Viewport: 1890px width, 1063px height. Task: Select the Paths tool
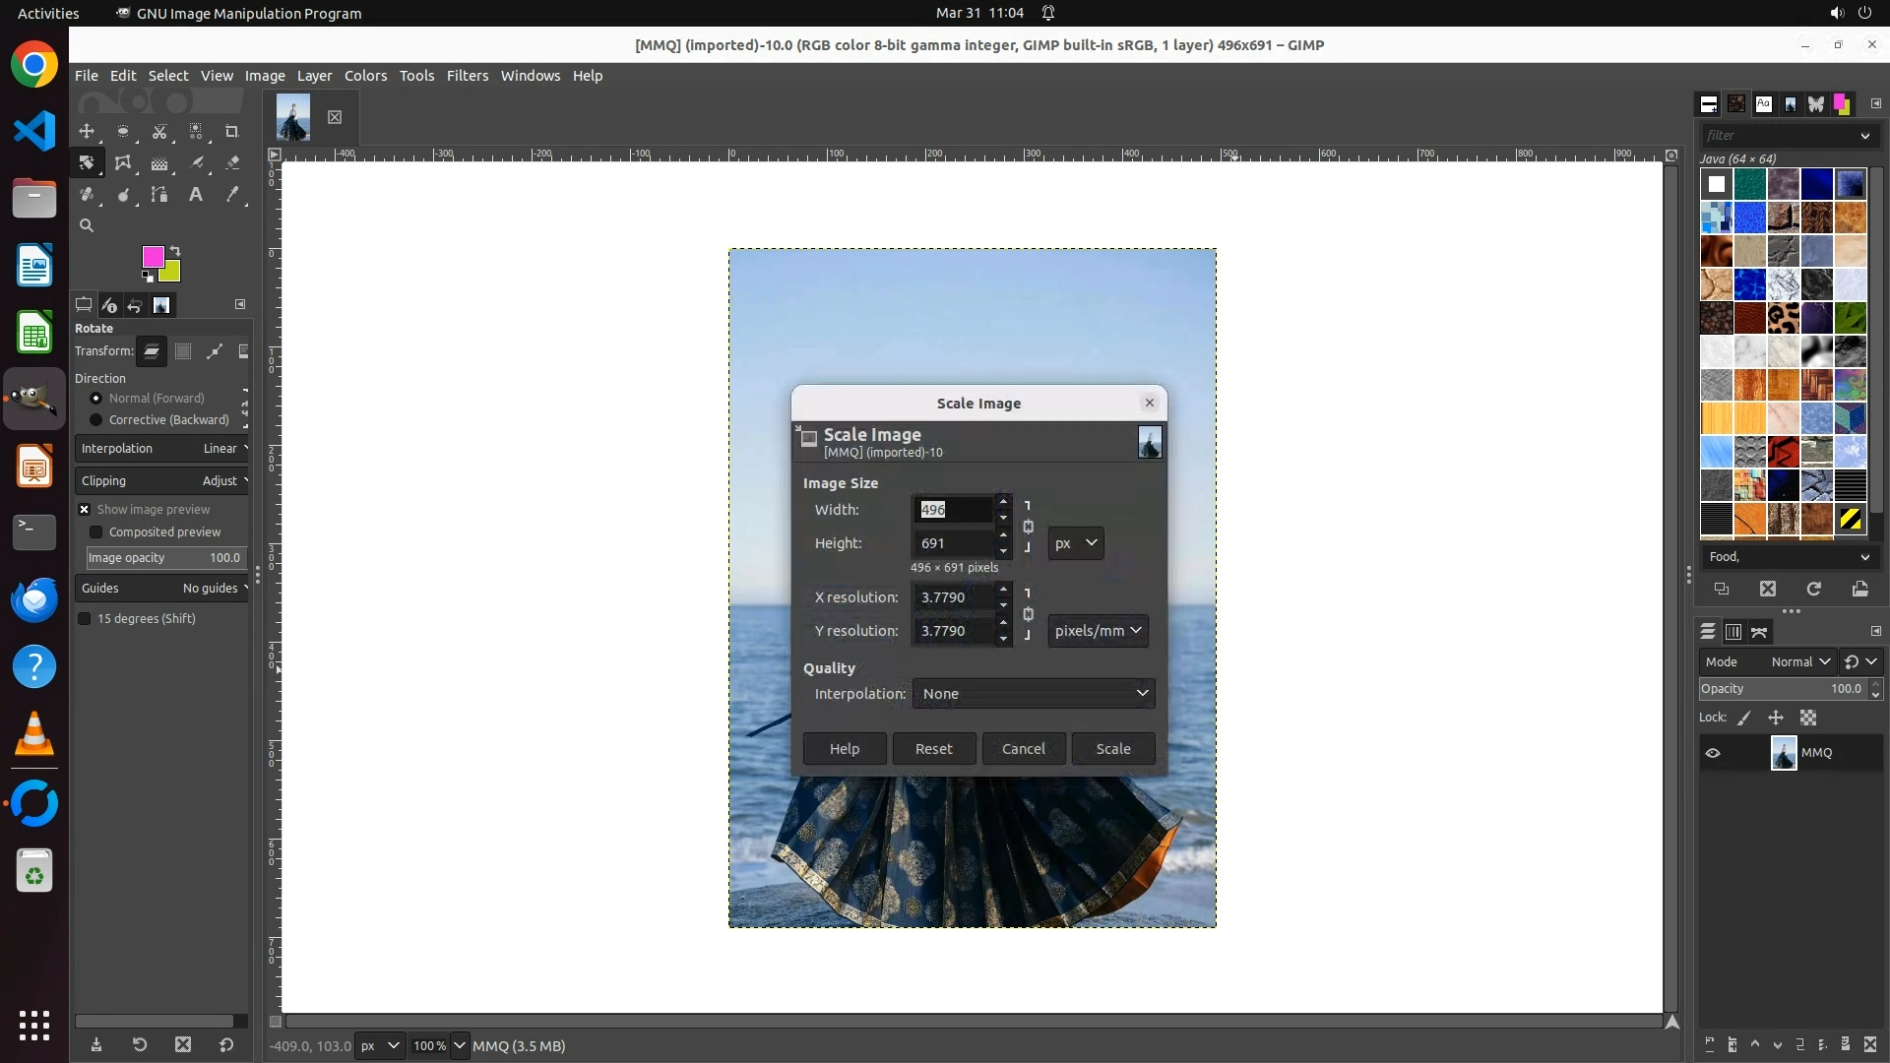tap(159, 195)
